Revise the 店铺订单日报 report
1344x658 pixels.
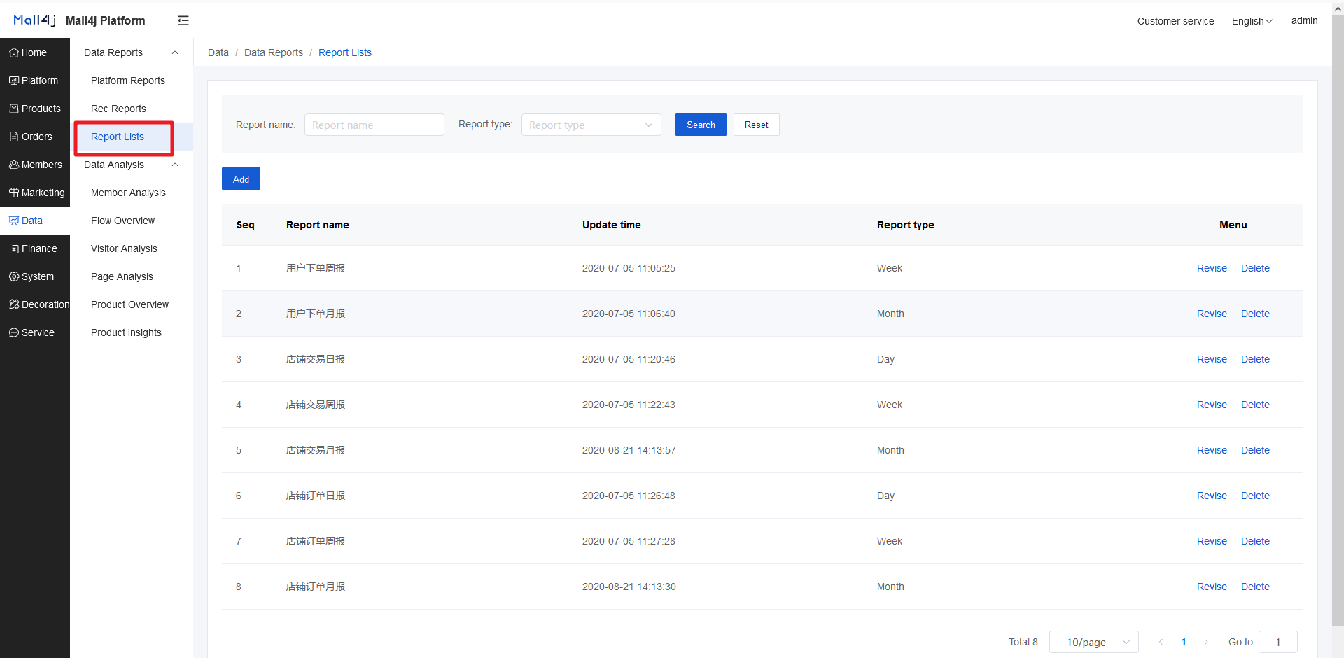1212,496
